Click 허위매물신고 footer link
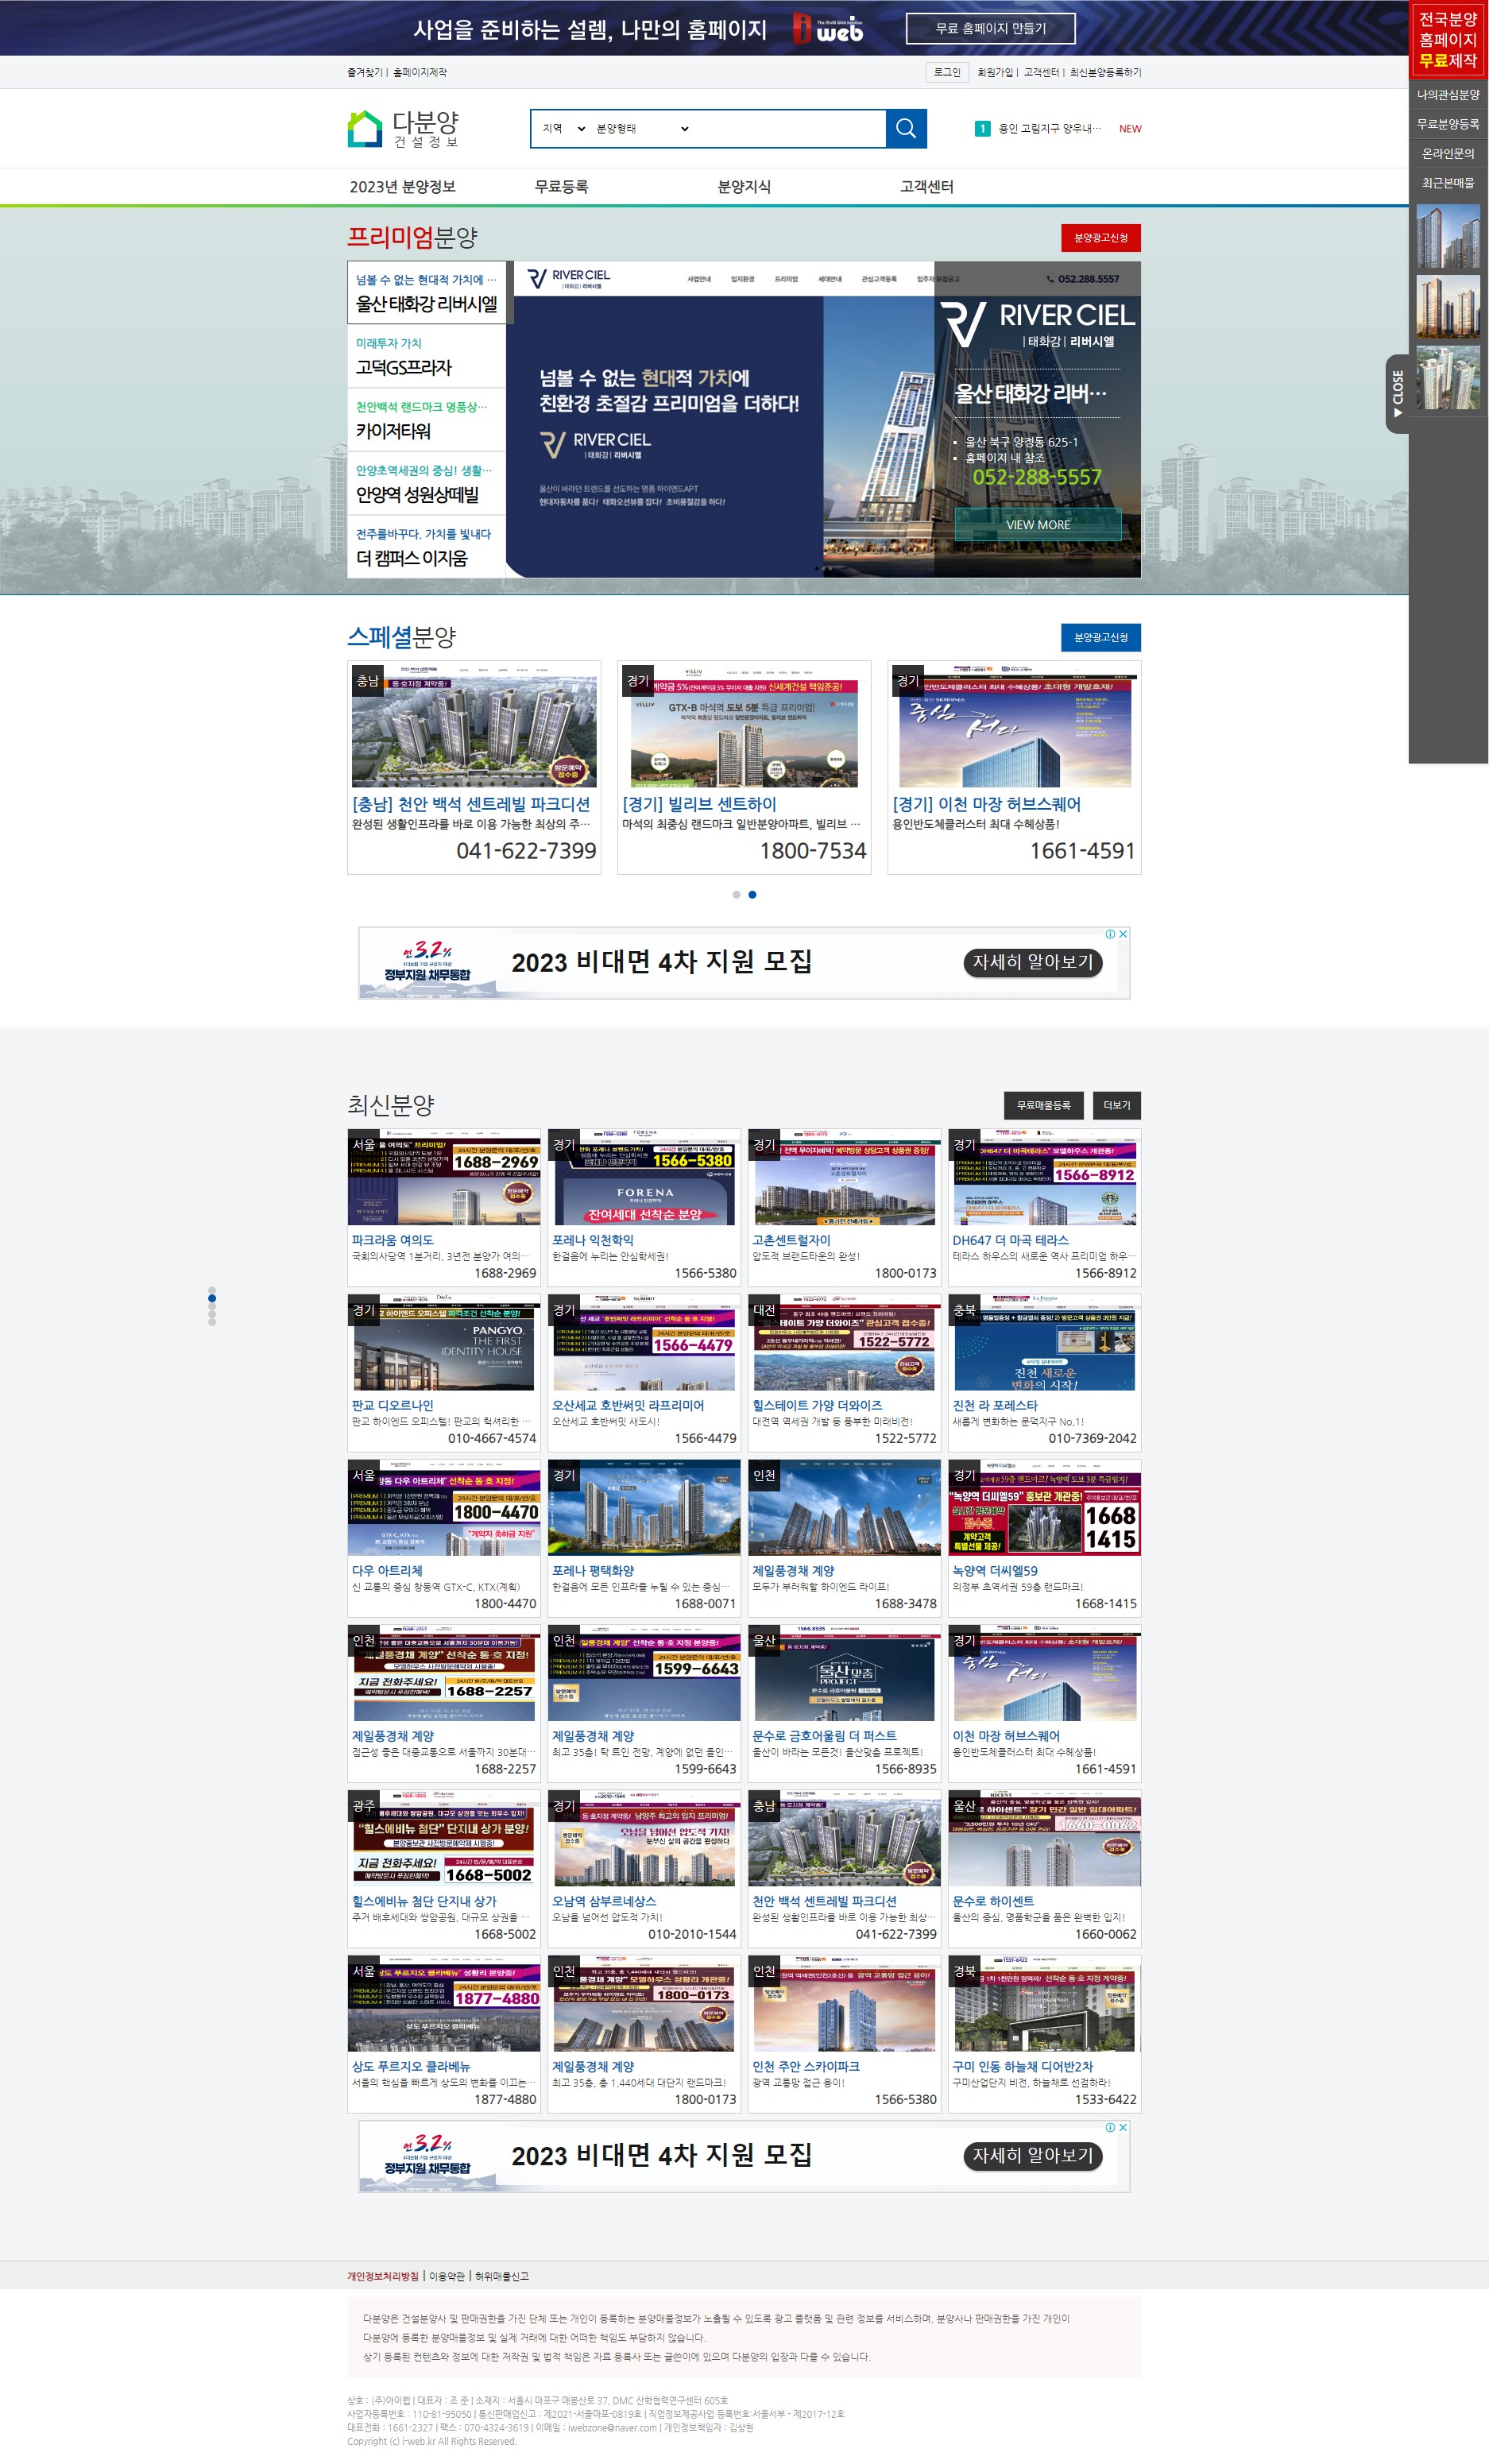Screen dimensions: 1489x2464 click(x=502, y=2276)
